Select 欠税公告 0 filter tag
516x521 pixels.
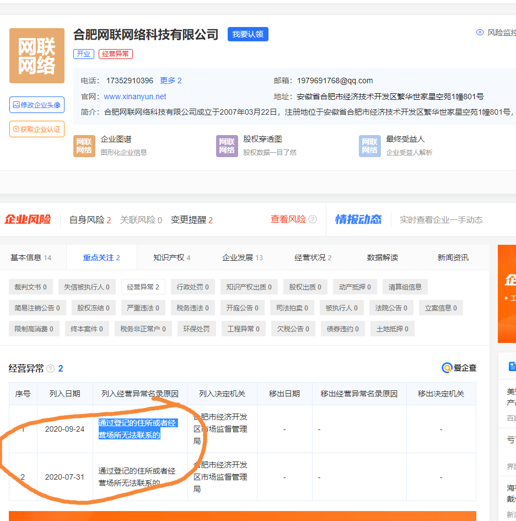[293, 329]
